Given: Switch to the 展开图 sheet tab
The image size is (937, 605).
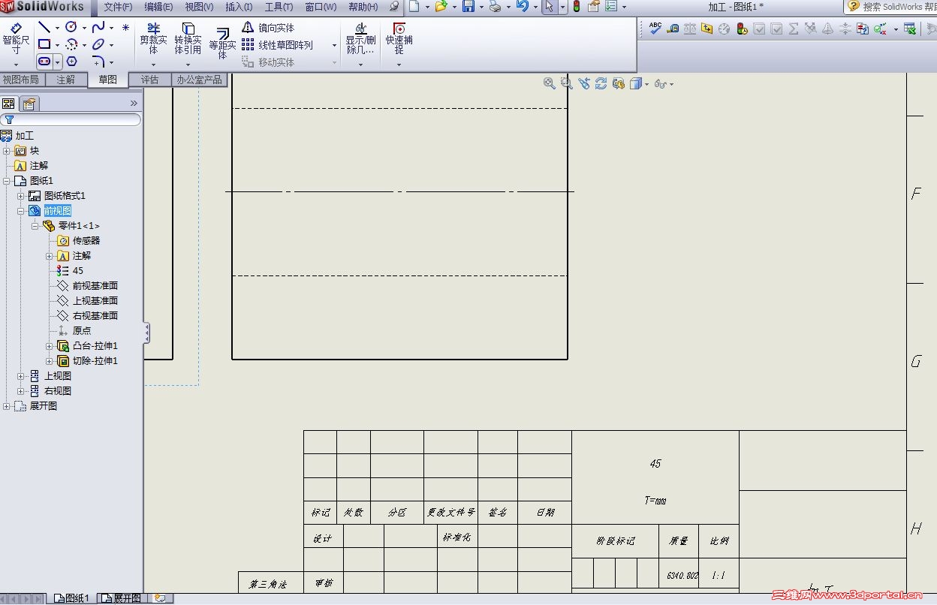Looking at the screenshot, I should (x=122, y=598).
